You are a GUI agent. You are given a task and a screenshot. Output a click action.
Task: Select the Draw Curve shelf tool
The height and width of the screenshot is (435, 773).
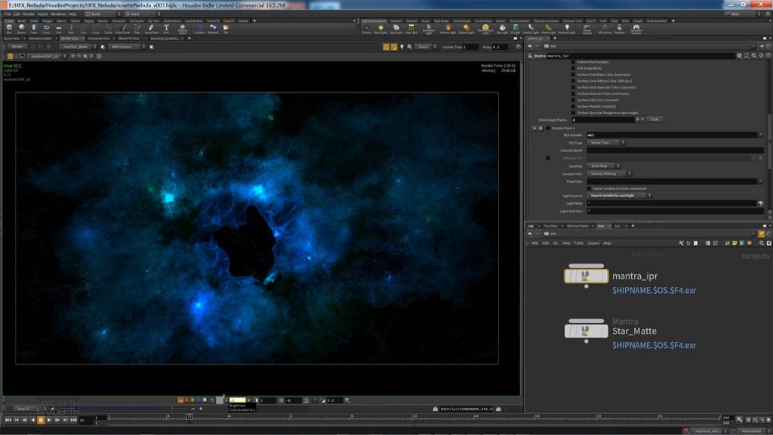pyautogui.click(x=123, y=29)
